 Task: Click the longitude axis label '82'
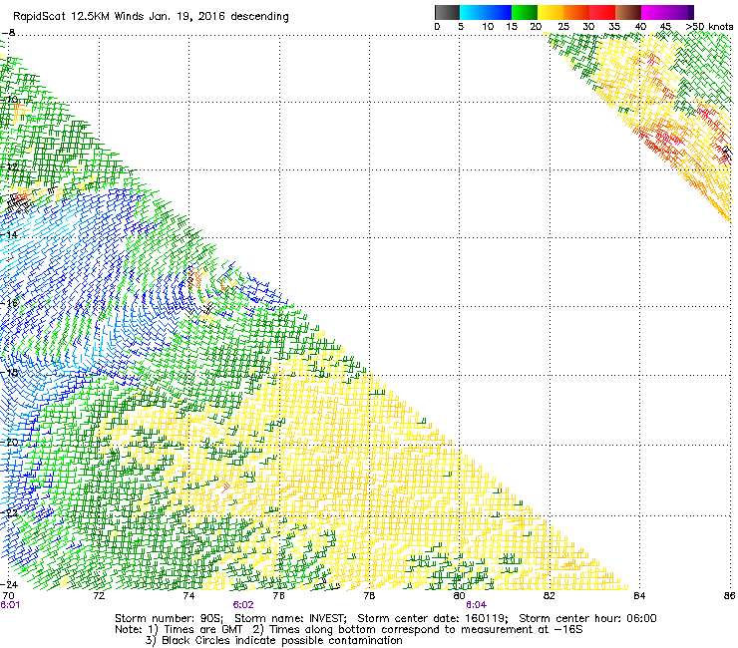550,596
